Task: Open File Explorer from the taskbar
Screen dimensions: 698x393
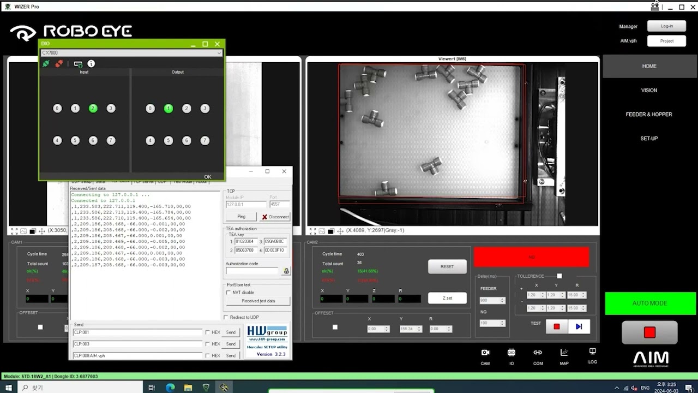Action: pos(188,388)
